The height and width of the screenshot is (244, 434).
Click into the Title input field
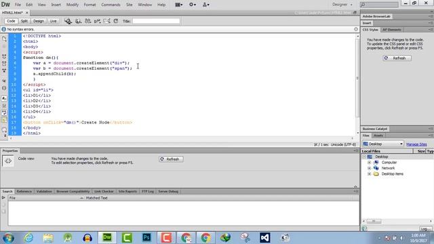pos(156,21)
